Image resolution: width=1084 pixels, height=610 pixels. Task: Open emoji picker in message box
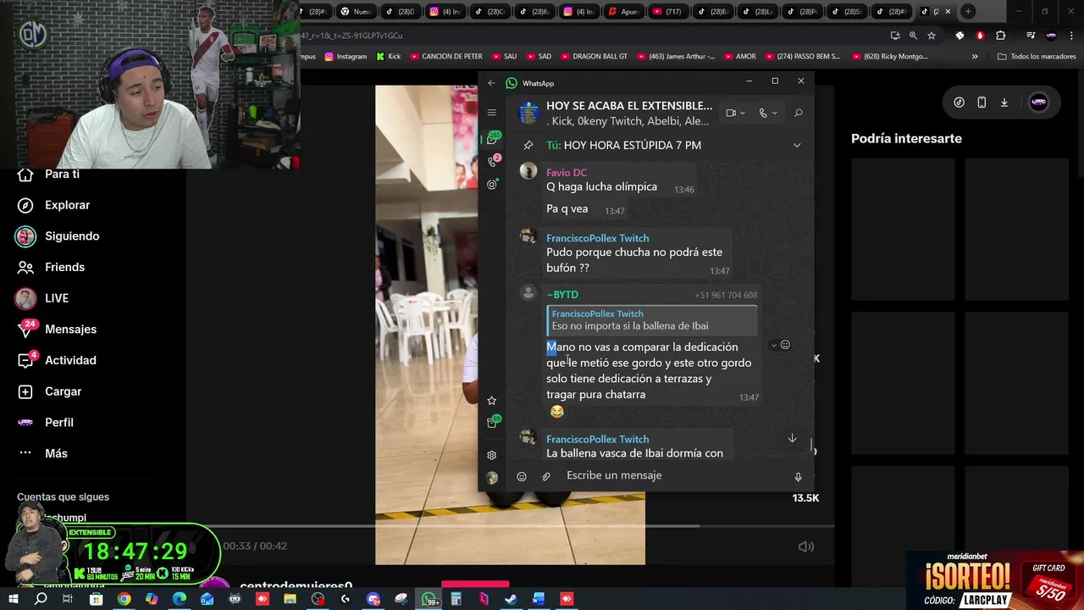coord(522,476)
